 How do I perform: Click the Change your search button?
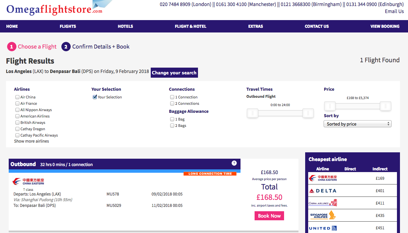tap(174, 73)
